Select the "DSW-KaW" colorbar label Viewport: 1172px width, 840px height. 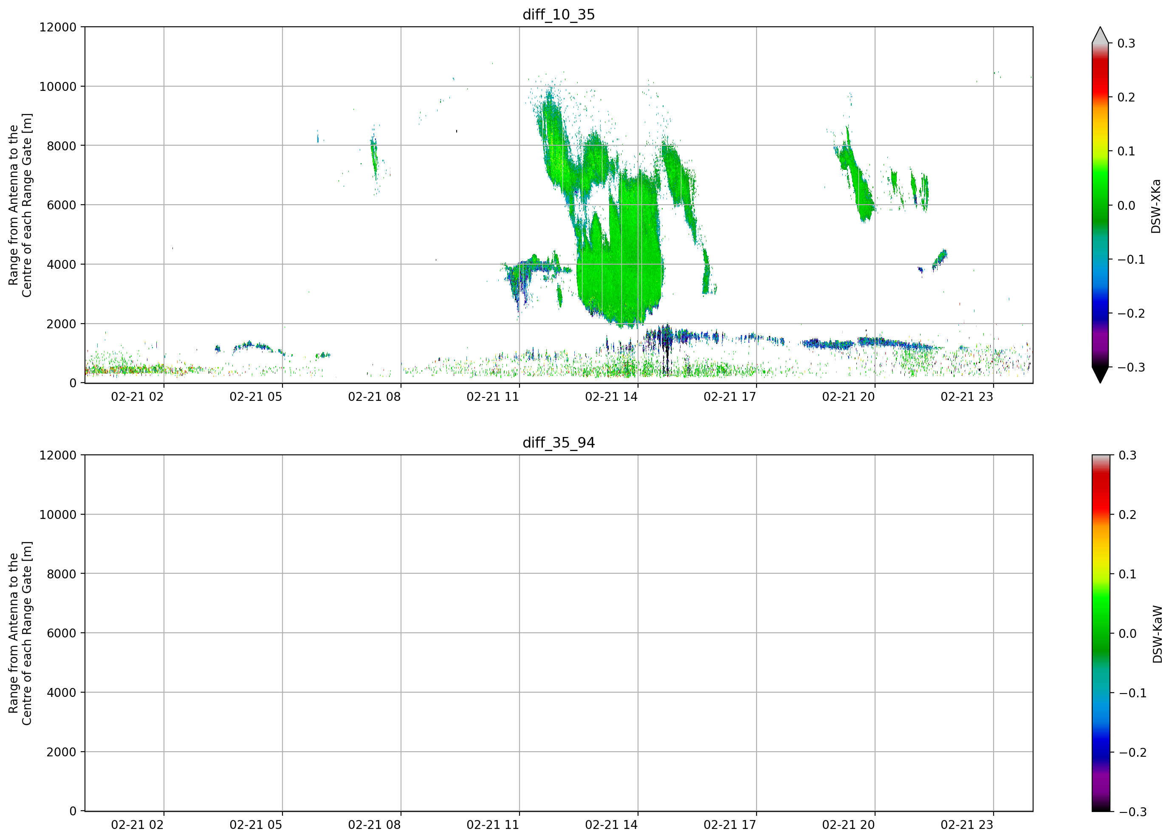(1157, 634)
